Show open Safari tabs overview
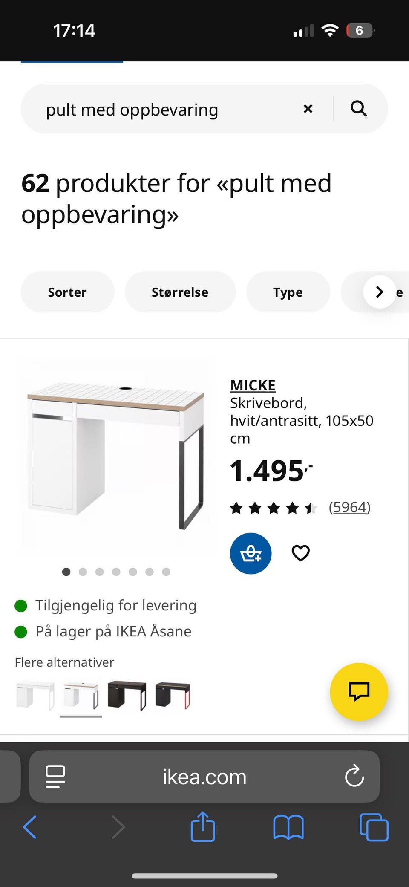The image size is (409, 887). pos(374,827)
